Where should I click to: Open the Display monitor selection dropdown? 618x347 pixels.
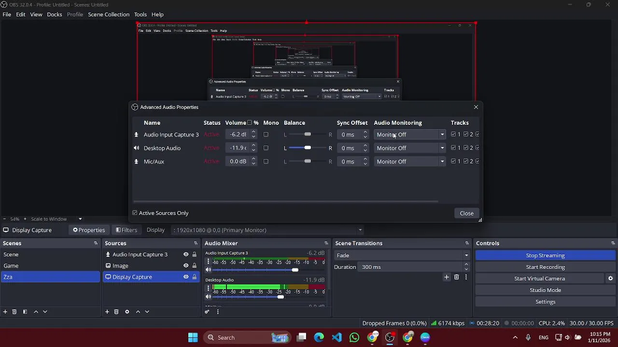[268, 230]
